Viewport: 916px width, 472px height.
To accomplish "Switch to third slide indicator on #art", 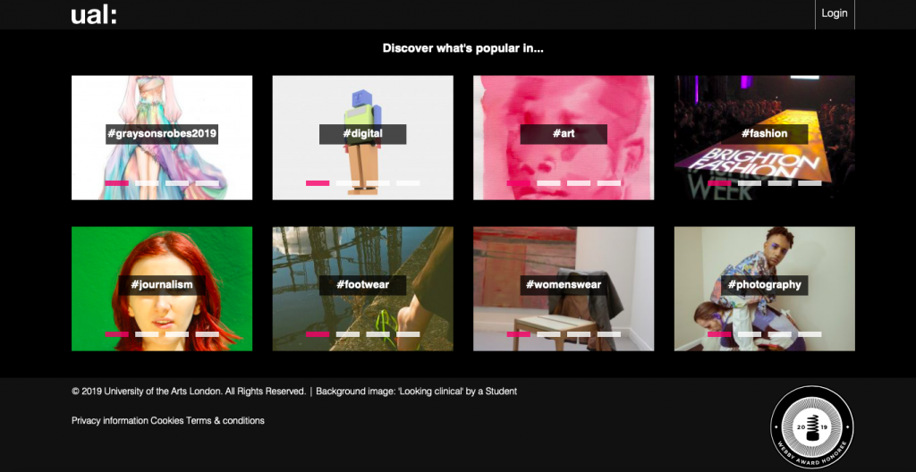I will [579, 183].
